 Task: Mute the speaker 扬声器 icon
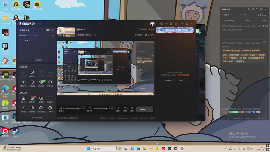click(x=89, y=108)
